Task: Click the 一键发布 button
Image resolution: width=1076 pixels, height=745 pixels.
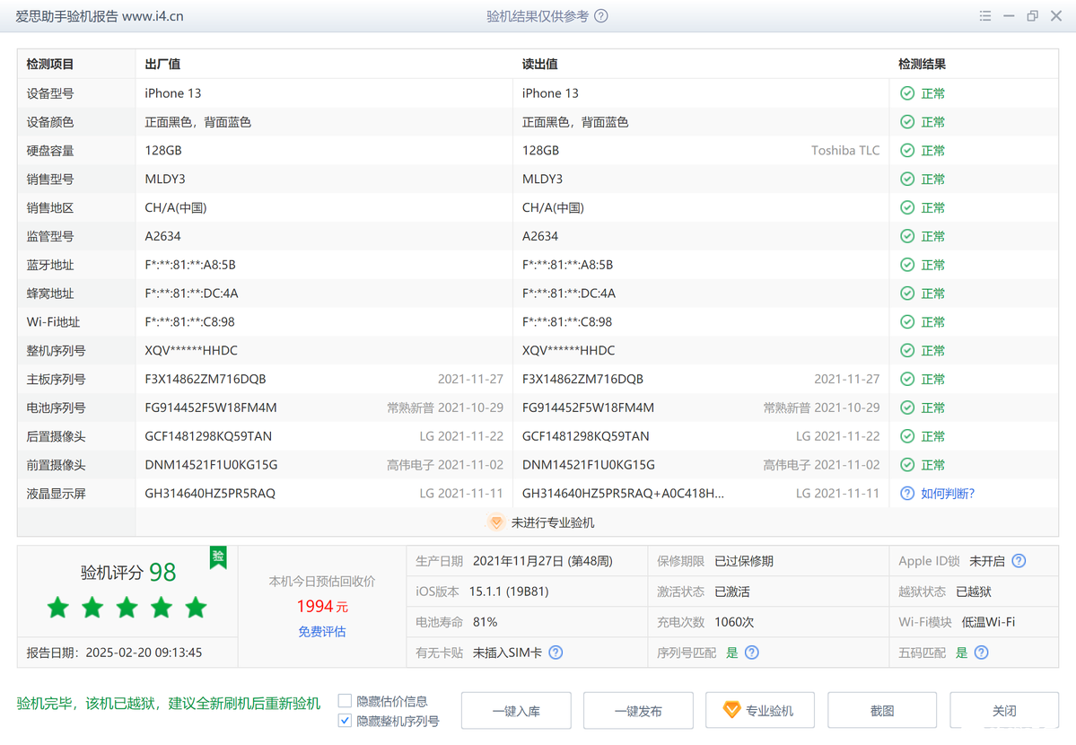Action: point(638,711)
